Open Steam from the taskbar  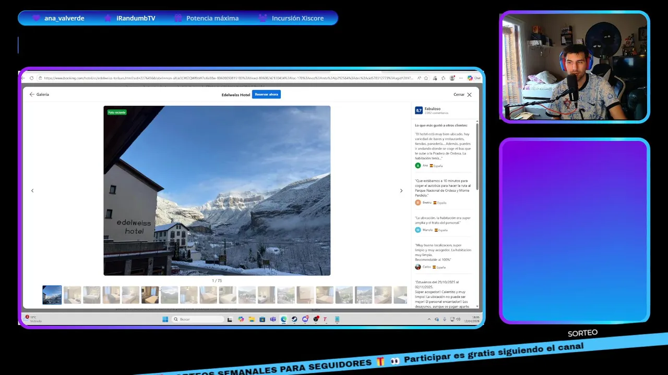click(294, 319)
